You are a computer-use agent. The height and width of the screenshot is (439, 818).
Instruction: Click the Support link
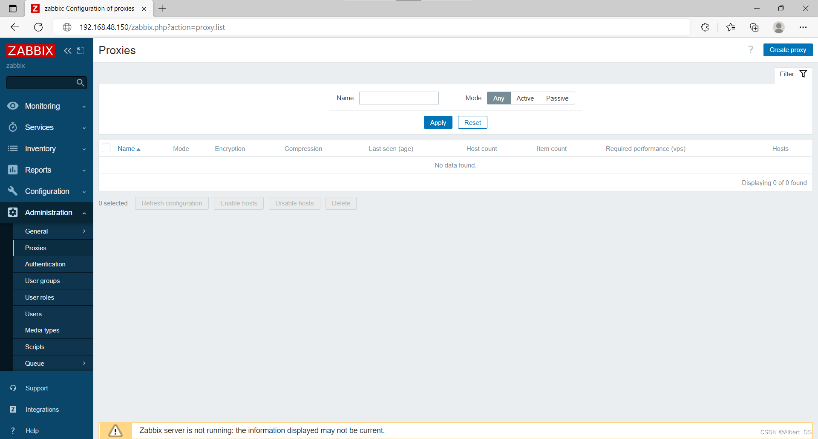[x=37, y=388]
